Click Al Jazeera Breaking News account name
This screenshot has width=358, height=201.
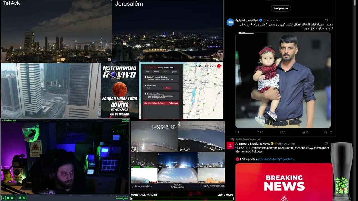253,143
